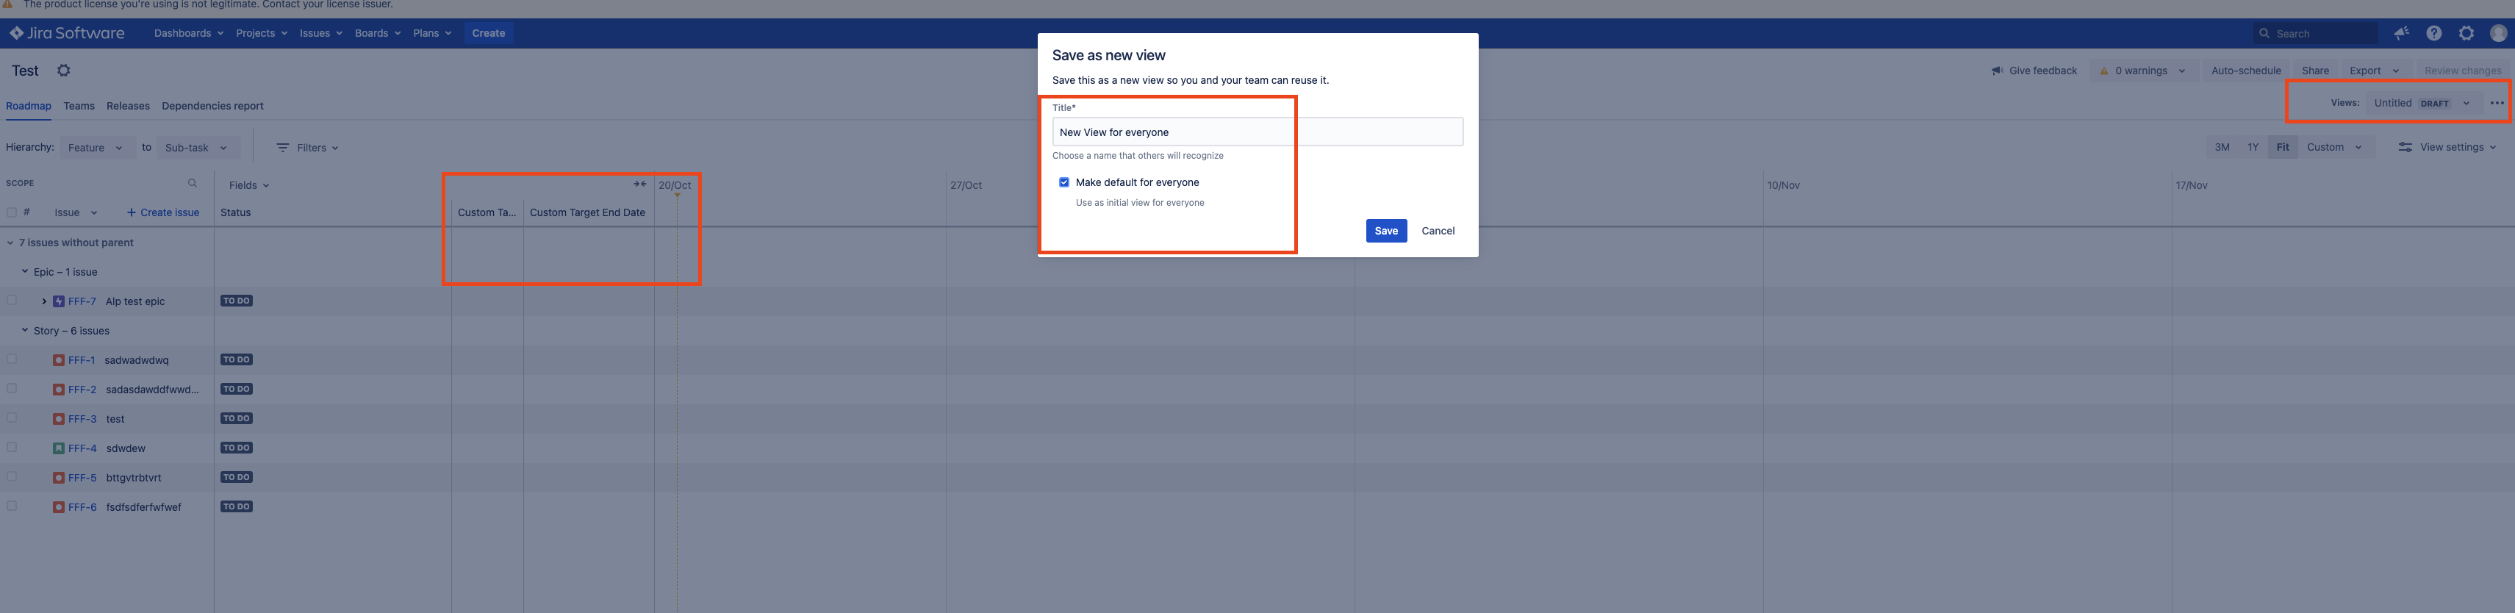This screenshot has width=2515, height=613.
Task: Open the Projects menu
Action: pyautogui.click(x=262, y=33)
